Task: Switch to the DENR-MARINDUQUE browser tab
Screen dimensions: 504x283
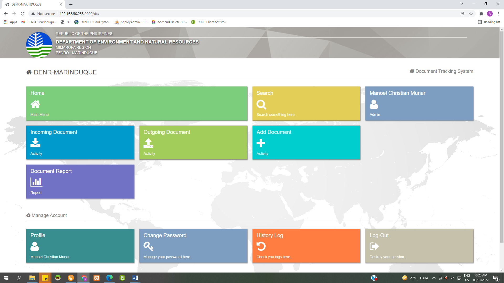Action: (34, 4)
